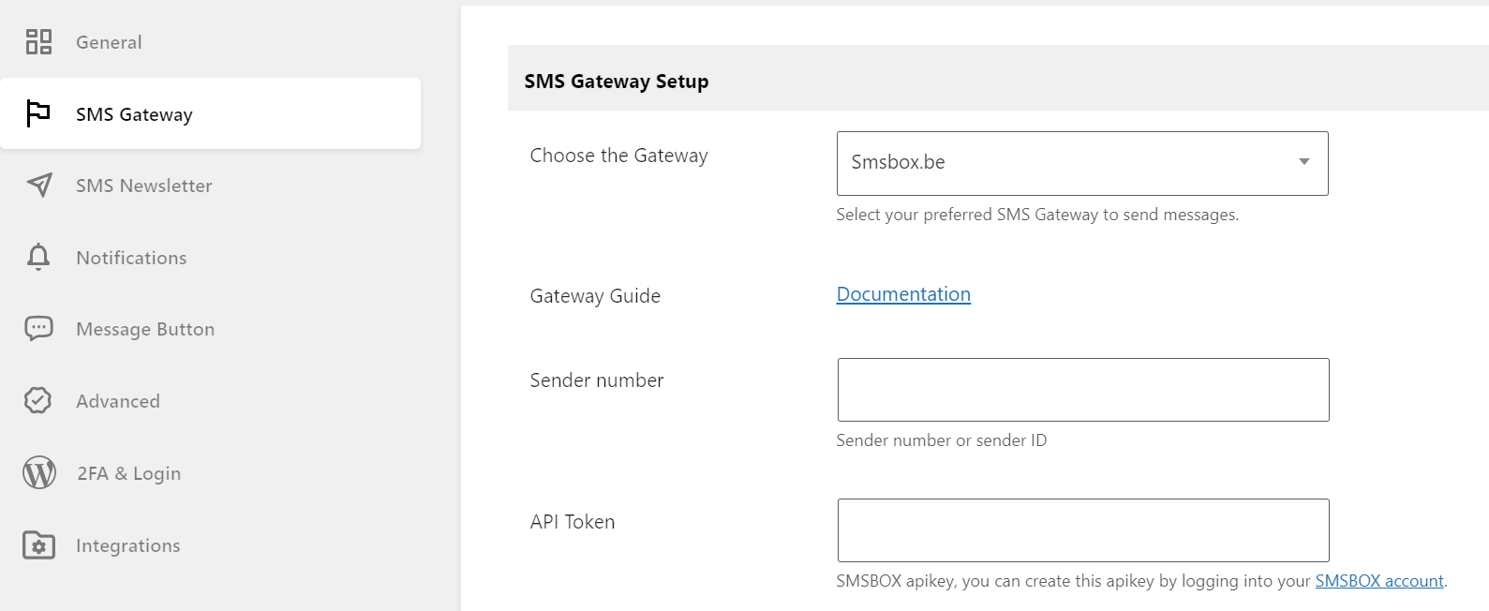Click the SMS Newsletter paper plane icon
This screenshot has width=1489, height=611.
[x=39, y=185]
